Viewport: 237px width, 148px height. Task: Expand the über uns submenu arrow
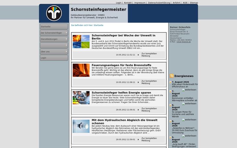66,52
